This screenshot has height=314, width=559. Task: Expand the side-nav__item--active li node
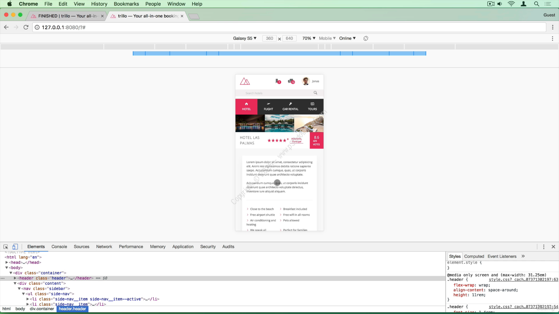[28, 299]
